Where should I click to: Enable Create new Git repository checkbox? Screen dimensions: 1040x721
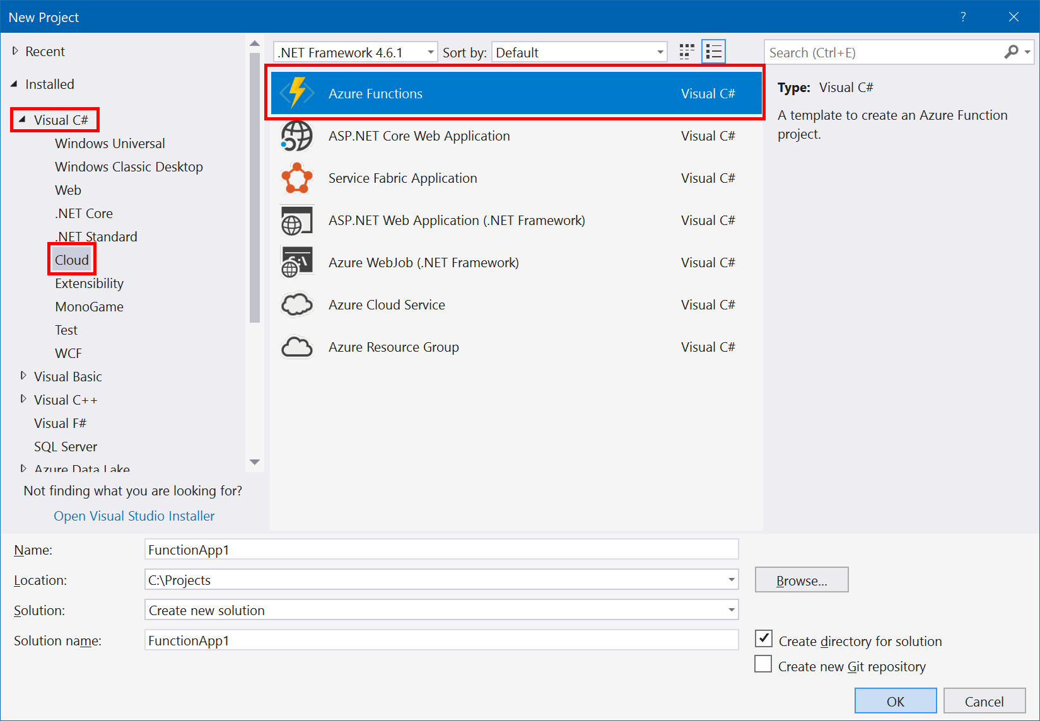coord(763,664)
